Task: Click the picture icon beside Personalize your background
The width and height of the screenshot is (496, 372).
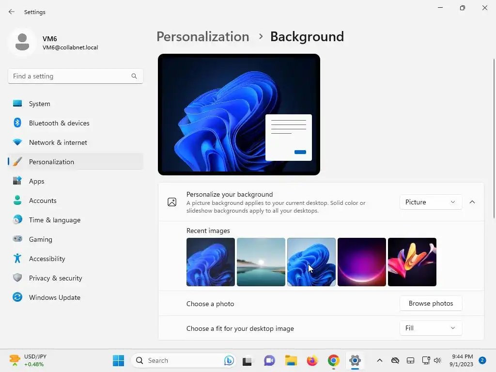Action: click(172, 202)
